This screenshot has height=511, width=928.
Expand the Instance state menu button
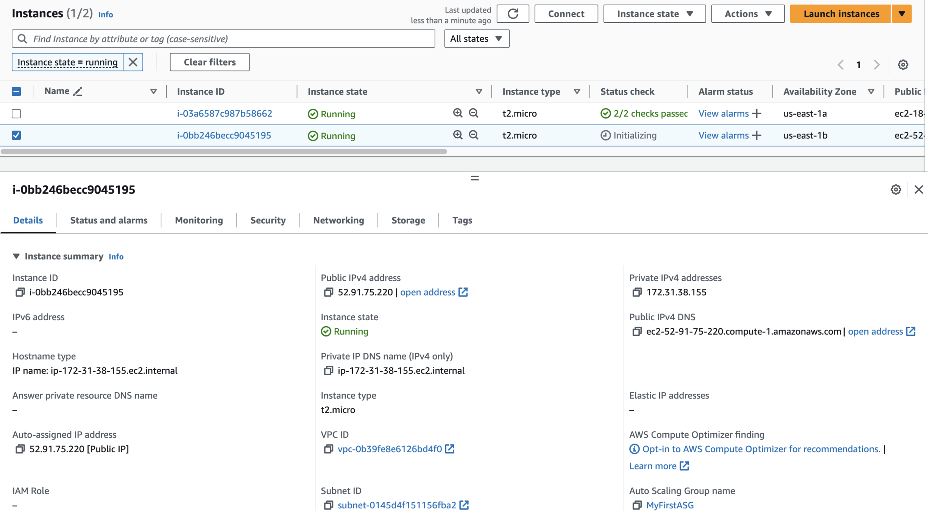[654, 14]
